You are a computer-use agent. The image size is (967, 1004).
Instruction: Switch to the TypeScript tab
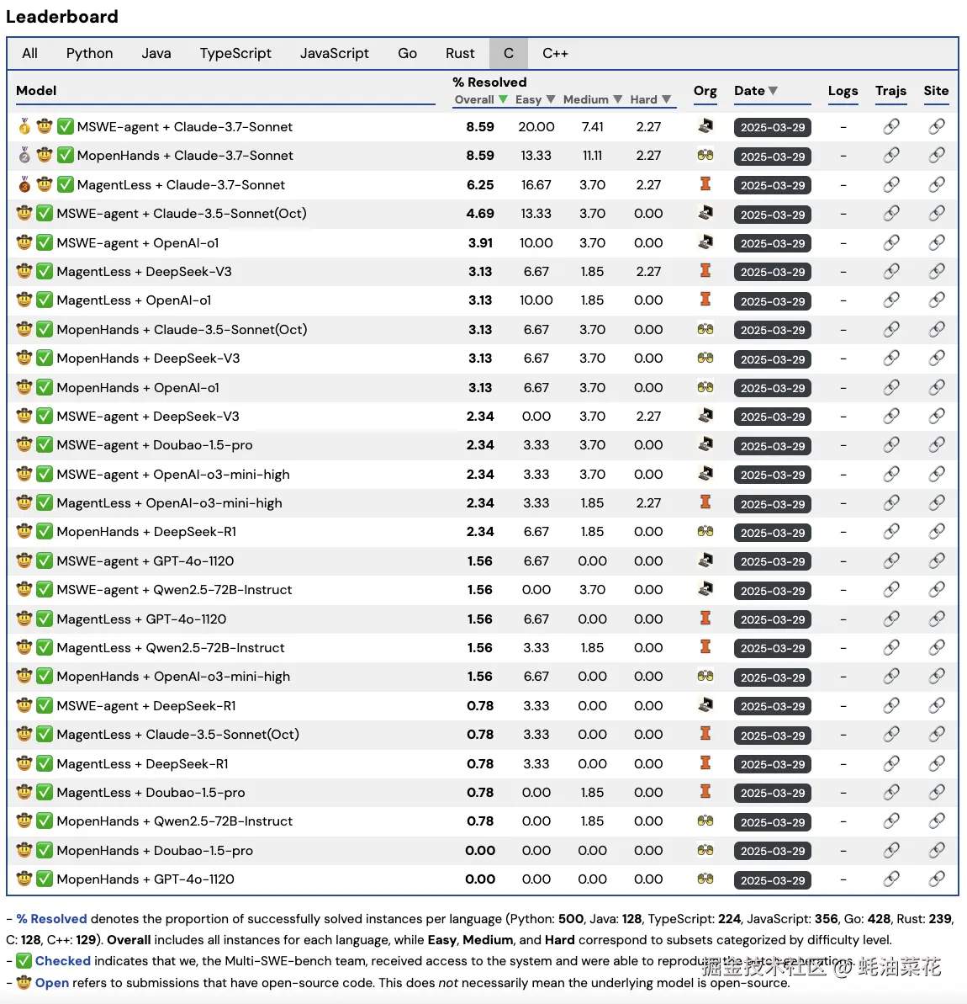[235, 53]
